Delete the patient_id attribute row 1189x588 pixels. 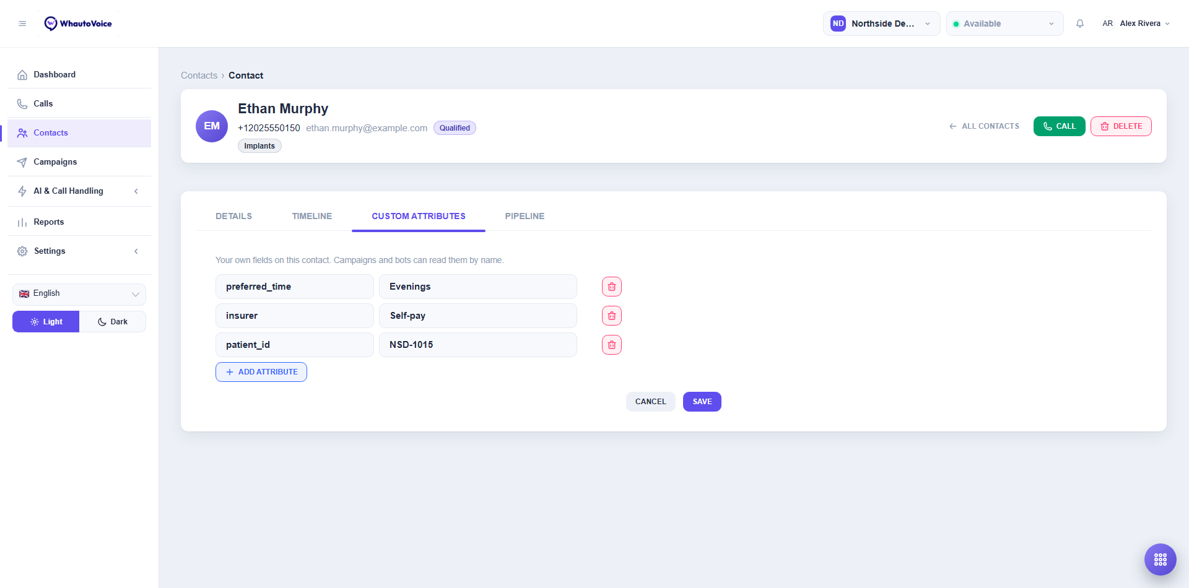pos(612,345)
